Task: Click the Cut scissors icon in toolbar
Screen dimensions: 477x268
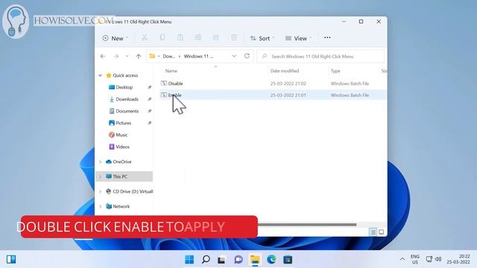Action: pyautogui.click(x=145, y=38)
